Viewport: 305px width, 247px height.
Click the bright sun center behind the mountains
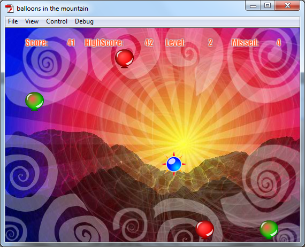click(184, 144)
